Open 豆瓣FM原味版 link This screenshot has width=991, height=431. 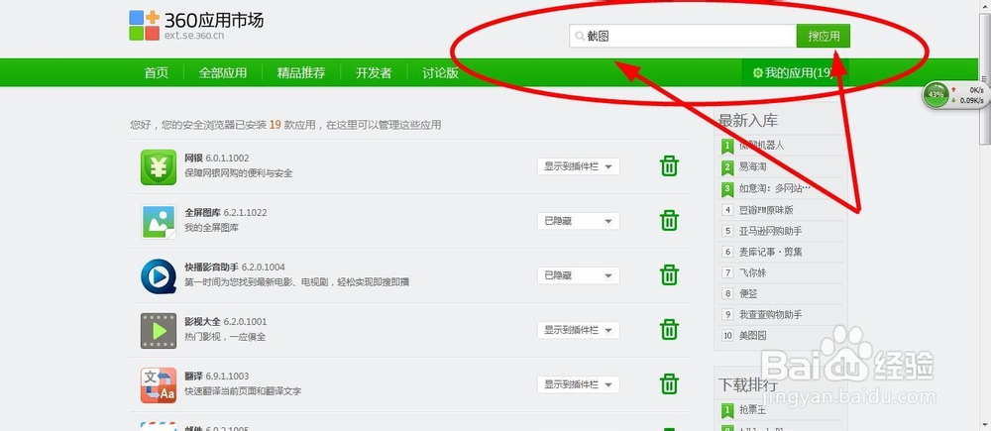click(x=766, y=210)
